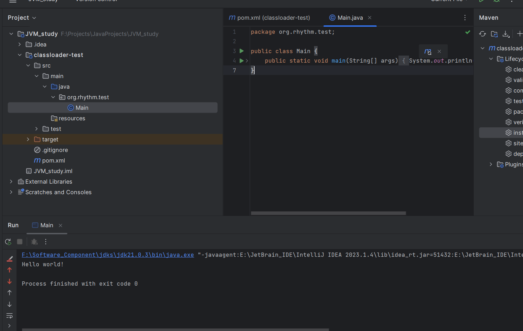The width and height of the screenshot is (523, 331).
Task: Collapse the java source folder
Action: (45, 87)
